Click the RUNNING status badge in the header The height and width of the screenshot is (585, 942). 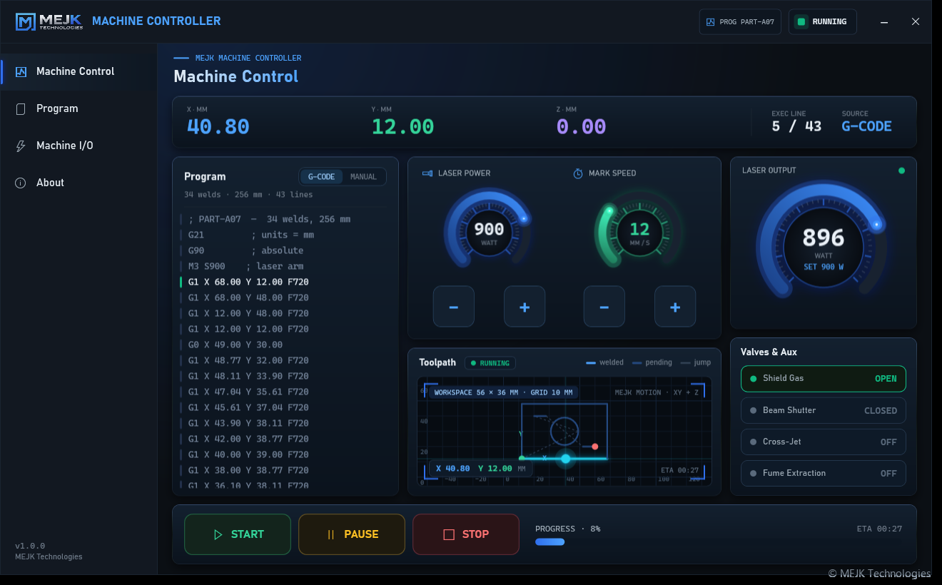click(x=823, y=22)
